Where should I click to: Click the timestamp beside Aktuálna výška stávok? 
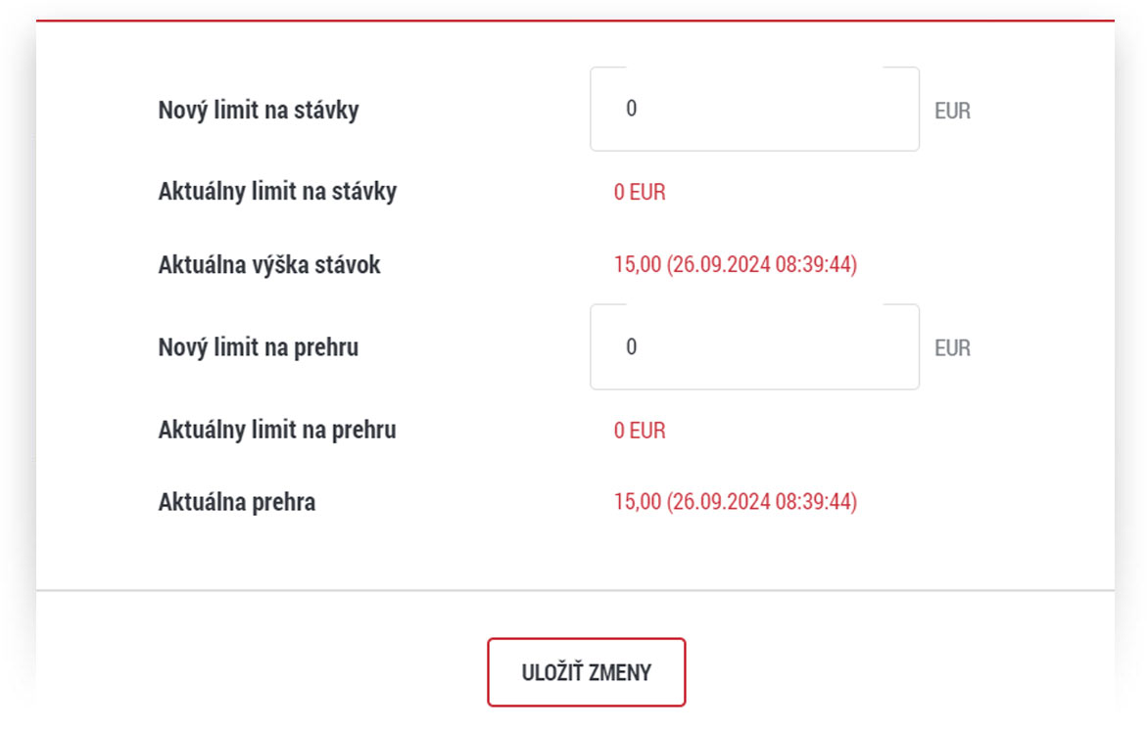(x=761, y=263)
